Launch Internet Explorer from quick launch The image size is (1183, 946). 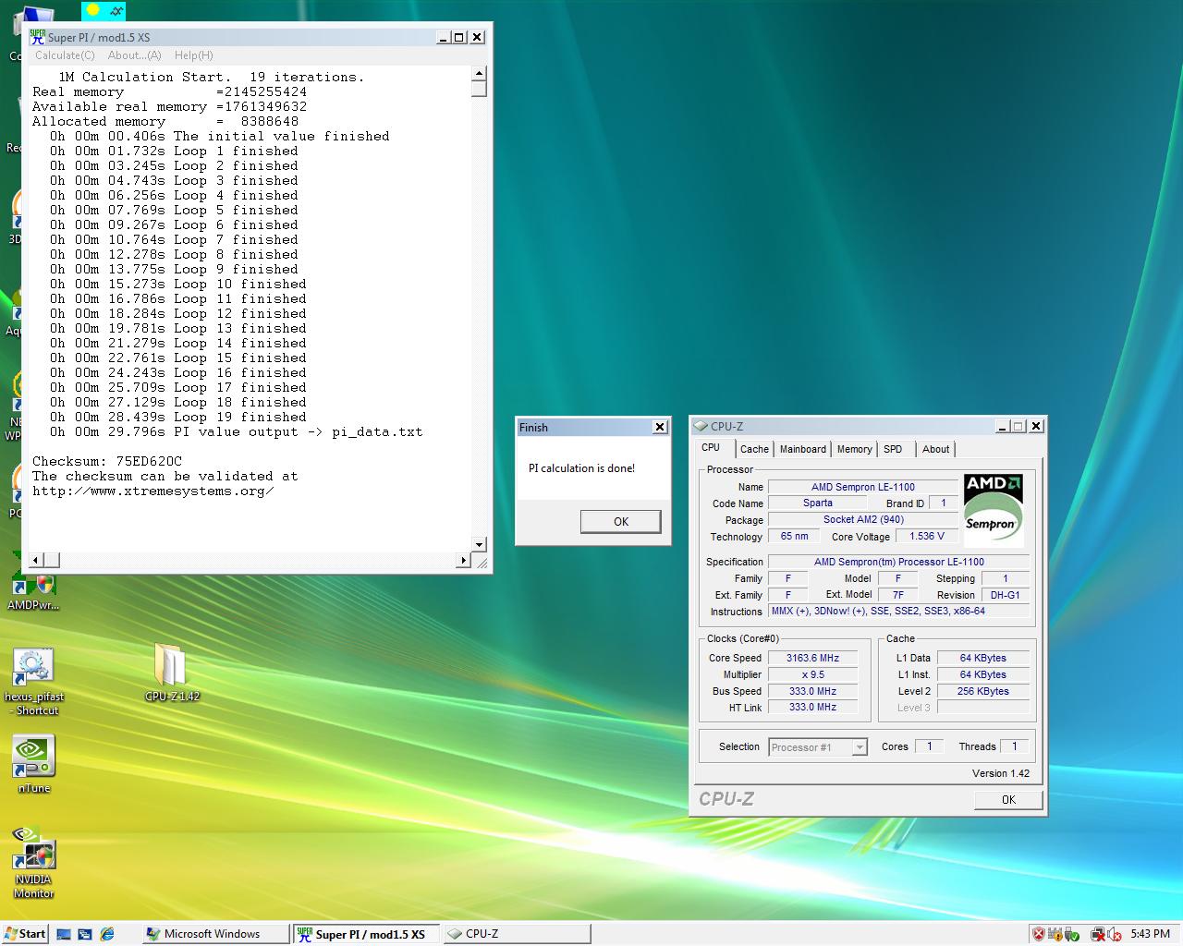pyautogui.click(x=107, y=934)
